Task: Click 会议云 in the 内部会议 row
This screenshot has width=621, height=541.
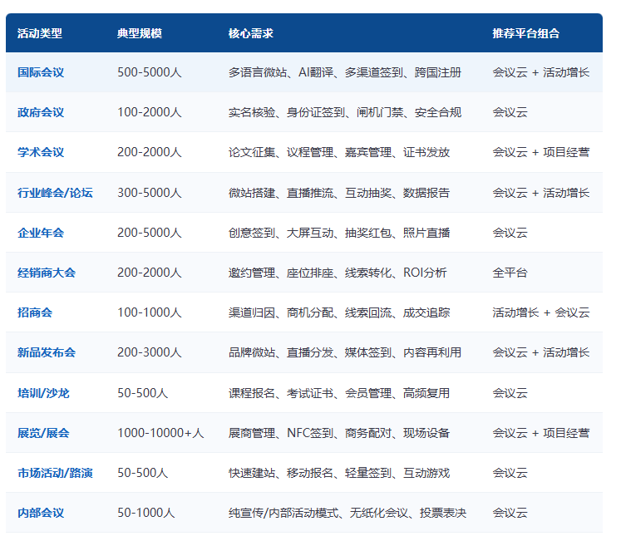Action: pos(510,513)
